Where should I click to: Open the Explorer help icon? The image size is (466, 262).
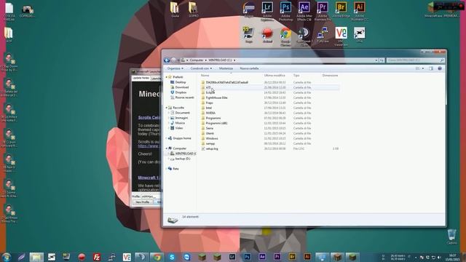pyautogui.click(x=440, y=68)
